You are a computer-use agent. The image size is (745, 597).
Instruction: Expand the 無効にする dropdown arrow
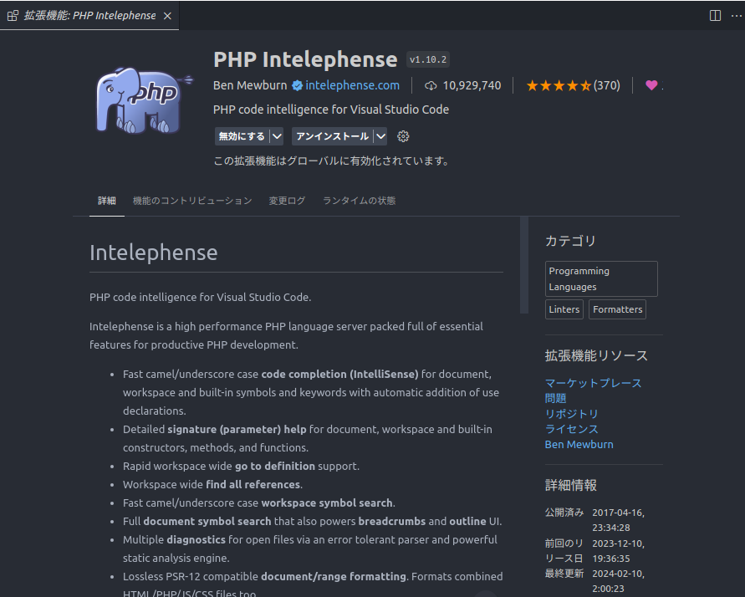coord(277,136)
